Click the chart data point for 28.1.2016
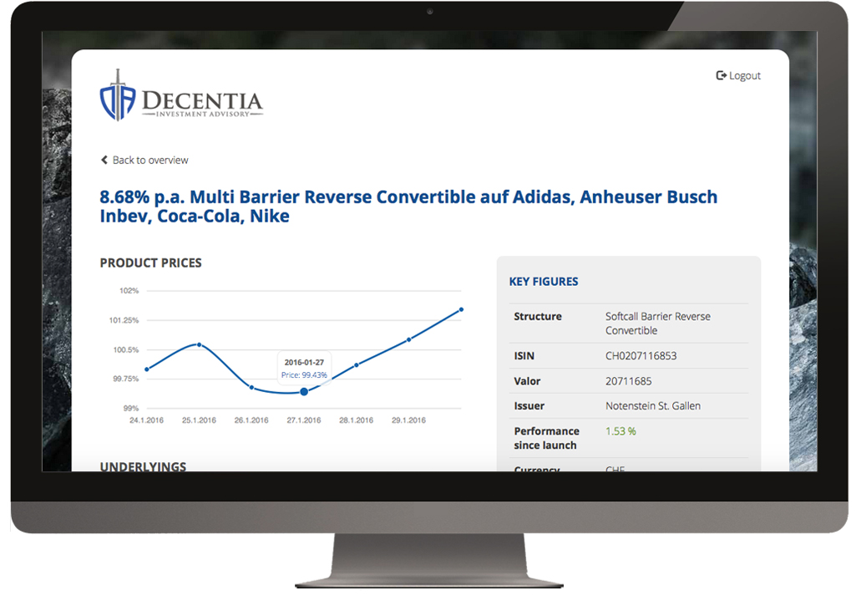Image resolution: width=856 pixels, height=606 pixels. click(x=357, y=364)
